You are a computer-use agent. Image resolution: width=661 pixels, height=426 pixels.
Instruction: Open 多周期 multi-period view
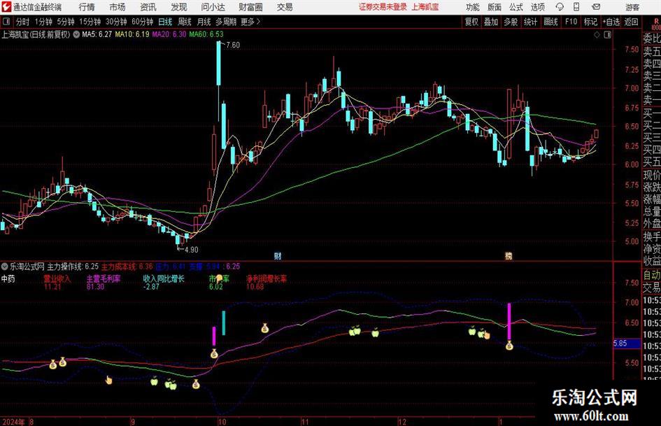point(226,22)
